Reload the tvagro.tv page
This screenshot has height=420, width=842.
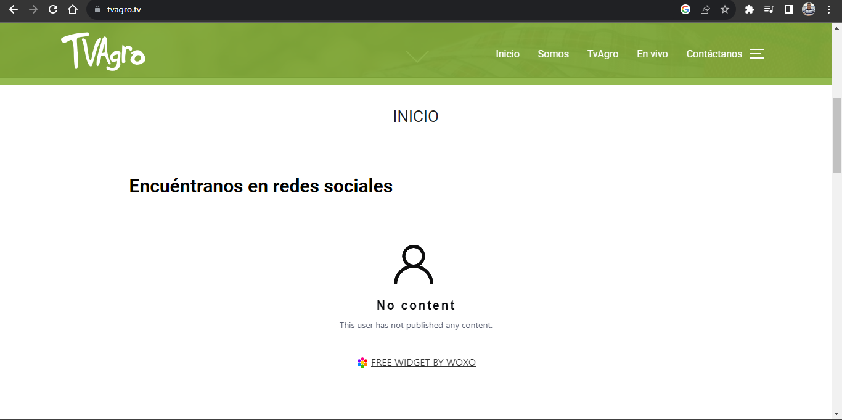click(53, 9)
